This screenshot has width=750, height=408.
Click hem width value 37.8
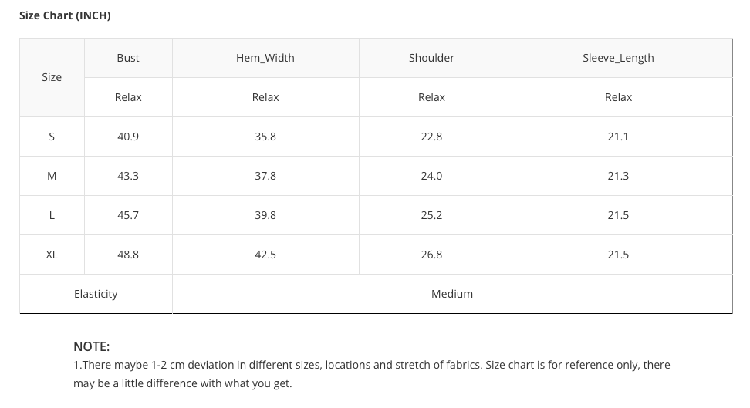click(265, 176)
